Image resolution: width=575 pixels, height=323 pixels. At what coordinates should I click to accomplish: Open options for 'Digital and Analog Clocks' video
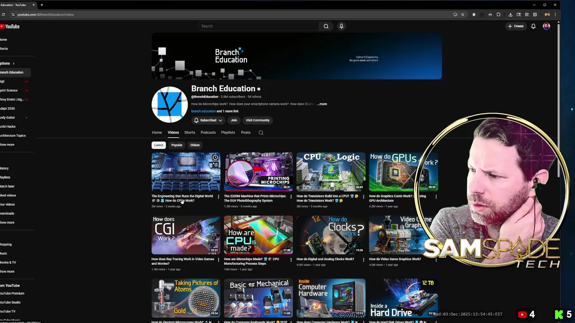(363, 259)
